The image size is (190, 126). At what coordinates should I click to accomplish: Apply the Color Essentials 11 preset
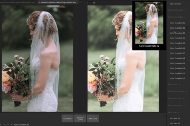[178, 73]
